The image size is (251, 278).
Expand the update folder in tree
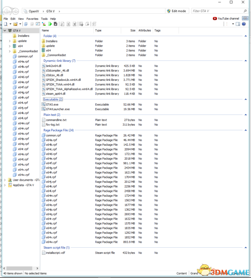click(10, 41)
